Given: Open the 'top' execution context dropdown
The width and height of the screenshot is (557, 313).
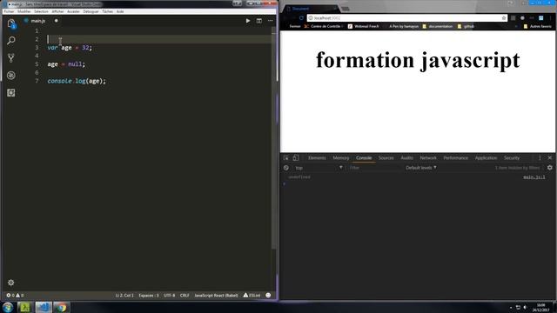Looking at the screenshot, I should (319, 168).
